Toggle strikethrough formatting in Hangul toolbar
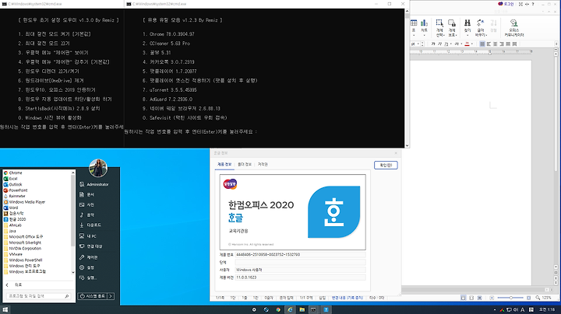The image size is (561, 314). tap(457, 44)
